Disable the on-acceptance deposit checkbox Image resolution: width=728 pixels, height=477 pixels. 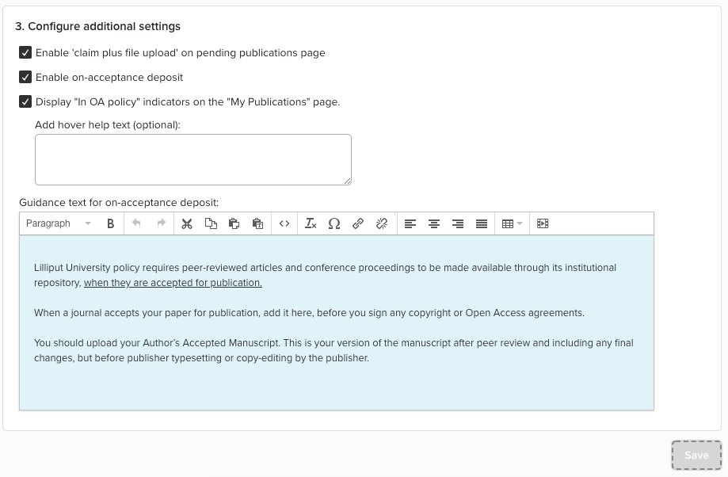tap(25, 78)
